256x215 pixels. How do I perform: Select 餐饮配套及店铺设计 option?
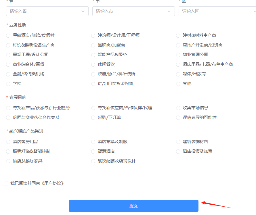click(x=93, y=161)
